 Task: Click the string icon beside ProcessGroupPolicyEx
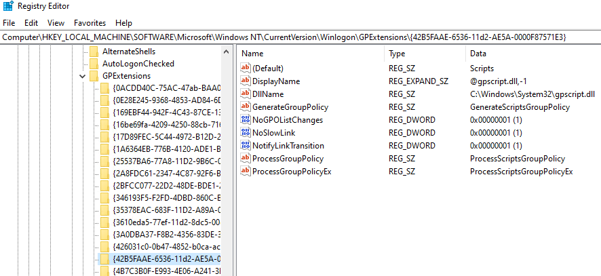pos(246,172)
